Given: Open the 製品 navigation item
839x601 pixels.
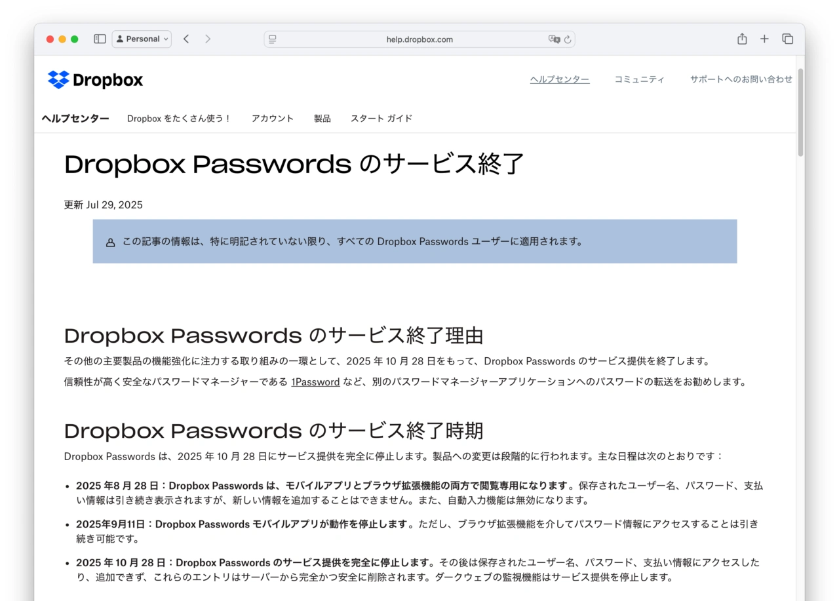Looking at the screenshot, I should [322, 119].
